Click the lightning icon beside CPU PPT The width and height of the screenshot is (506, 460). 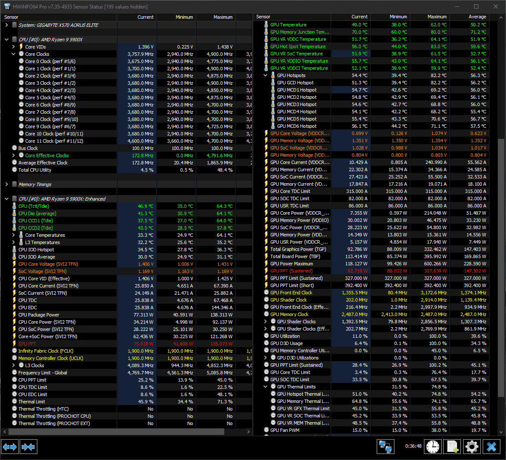14,344
